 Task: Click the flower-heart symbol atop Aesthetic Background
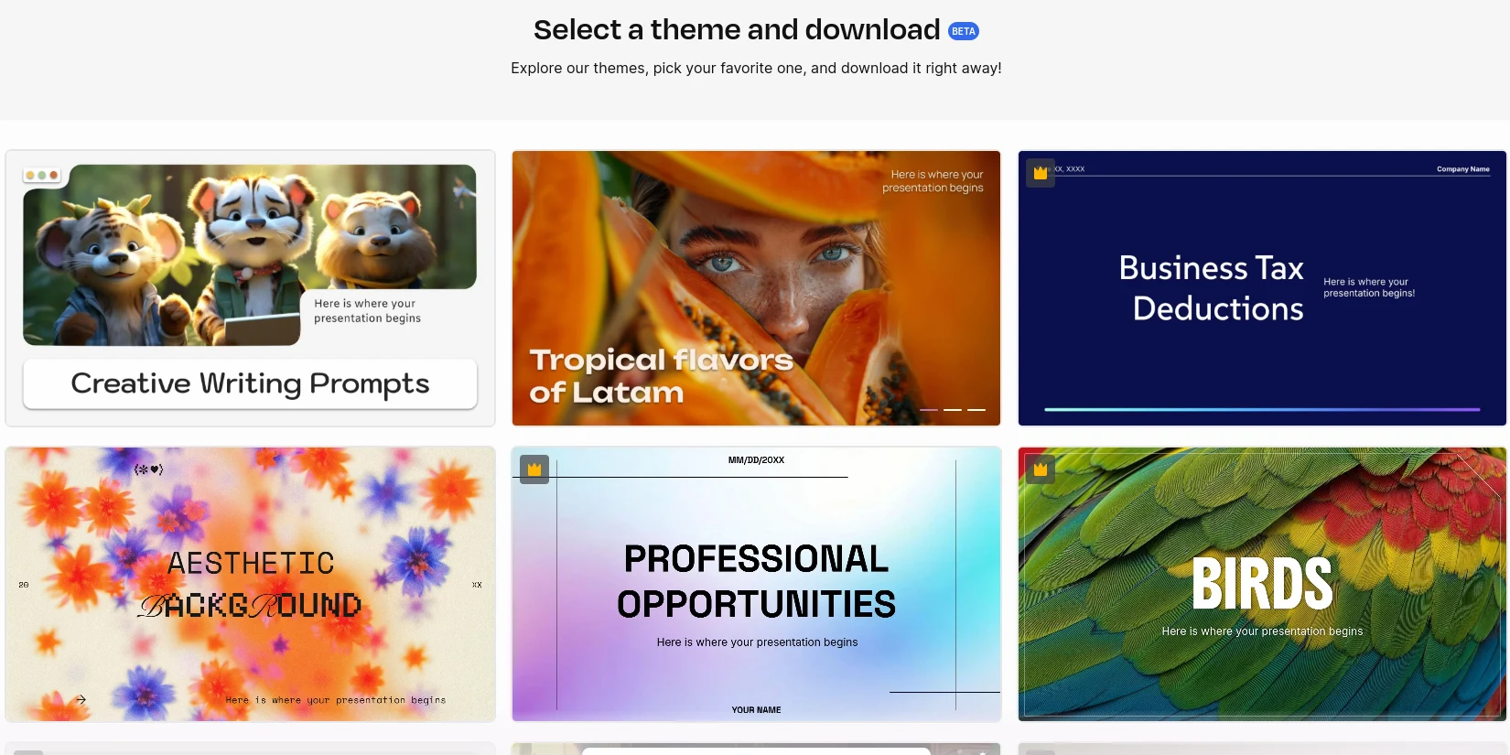148,469
